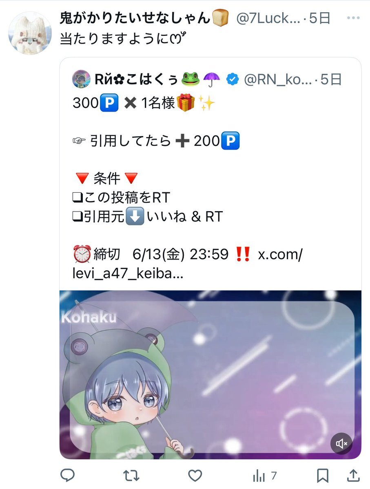Open the quoted author's small avatar
370x489 pixels.
coord(81,80)
